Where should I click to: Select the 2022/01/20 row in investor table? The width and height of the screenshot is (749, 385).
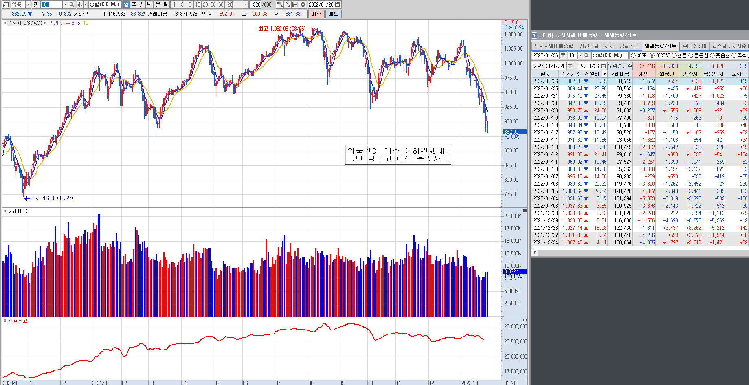pos(640,110)
